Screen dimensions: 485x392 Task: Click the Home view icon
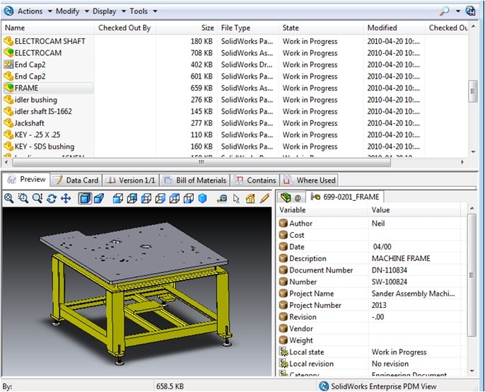click(250, 199)
